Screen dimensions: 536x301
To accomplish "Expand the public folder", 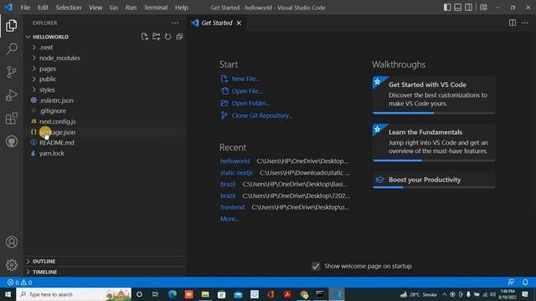I will [x=48, y=79].
